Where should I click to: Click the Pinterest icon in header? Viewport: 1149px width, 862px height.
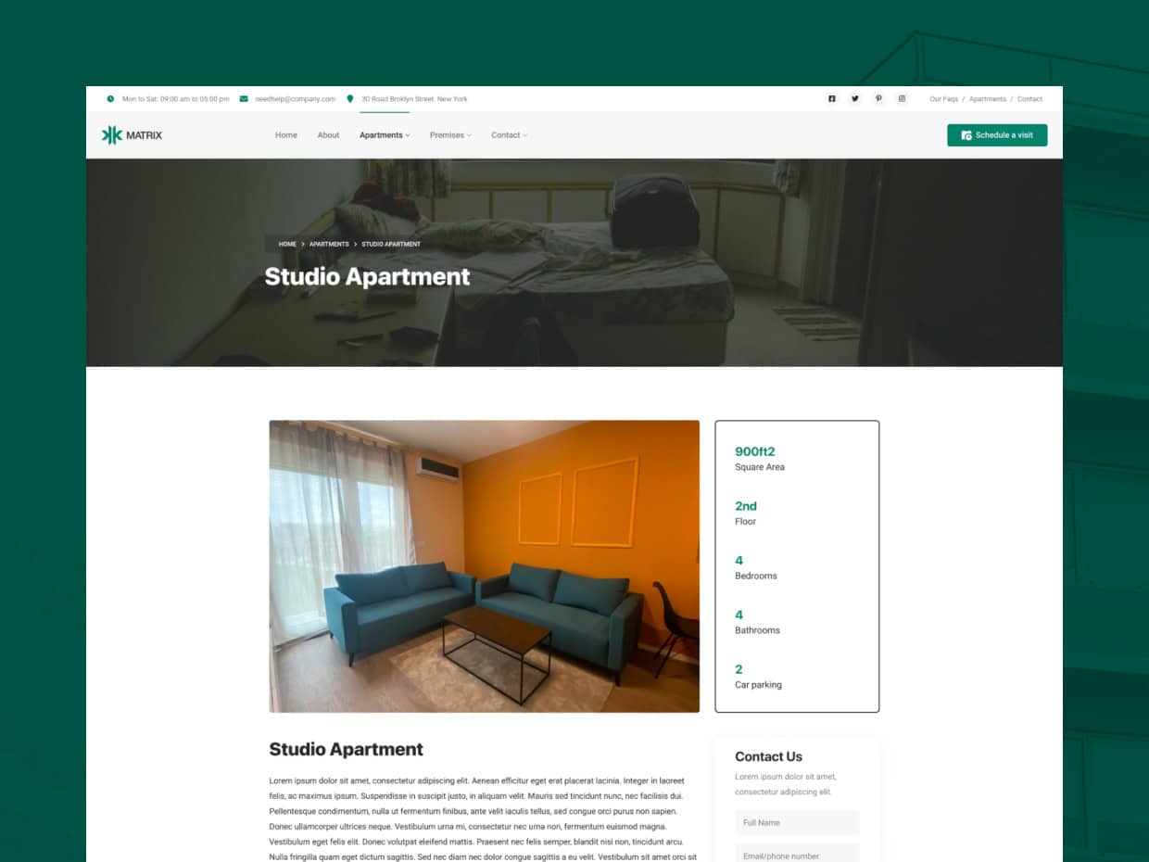(878, 98)
